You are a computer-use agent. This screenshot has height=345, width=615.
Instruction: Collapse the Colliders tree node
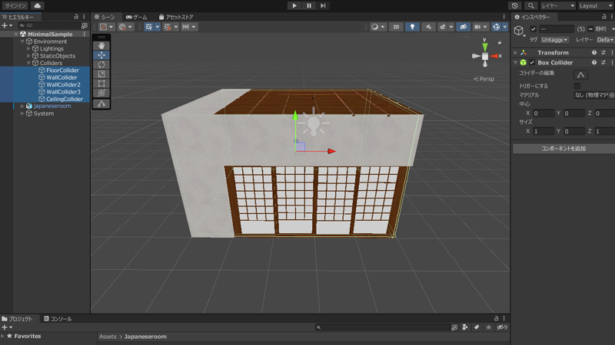click(28, 63)
